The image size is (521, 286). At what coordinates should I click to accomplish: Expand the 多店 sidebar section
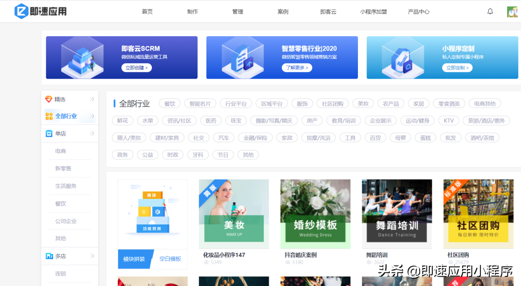(93, 256)
